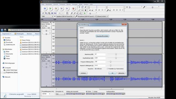Open the Analyse menu
The width and height of the screenshot is (176, 99).
(x=86, y=4)
